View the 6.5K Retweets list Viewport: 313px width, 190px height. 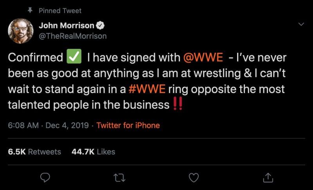coord(34,152)
